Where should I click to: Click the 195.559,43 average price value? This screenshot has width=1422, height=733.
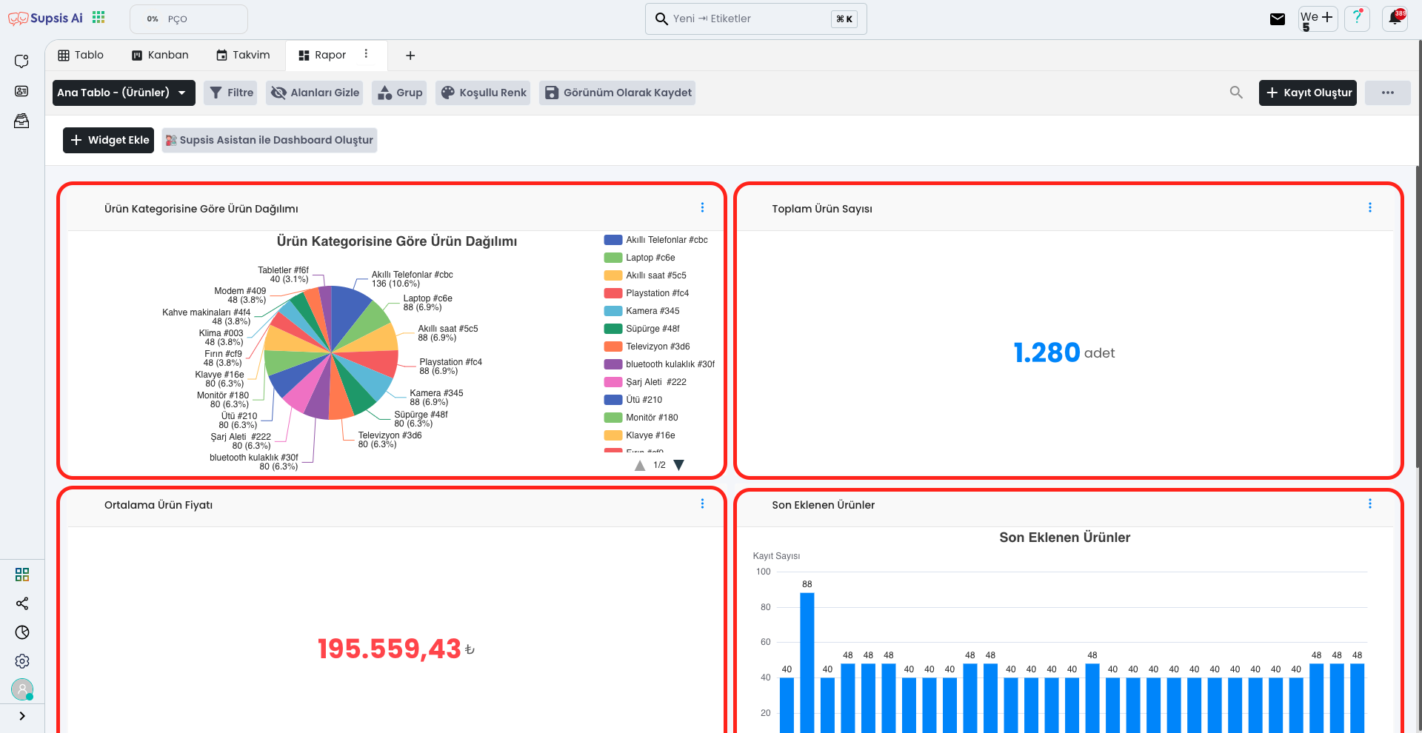coord(396,649)
